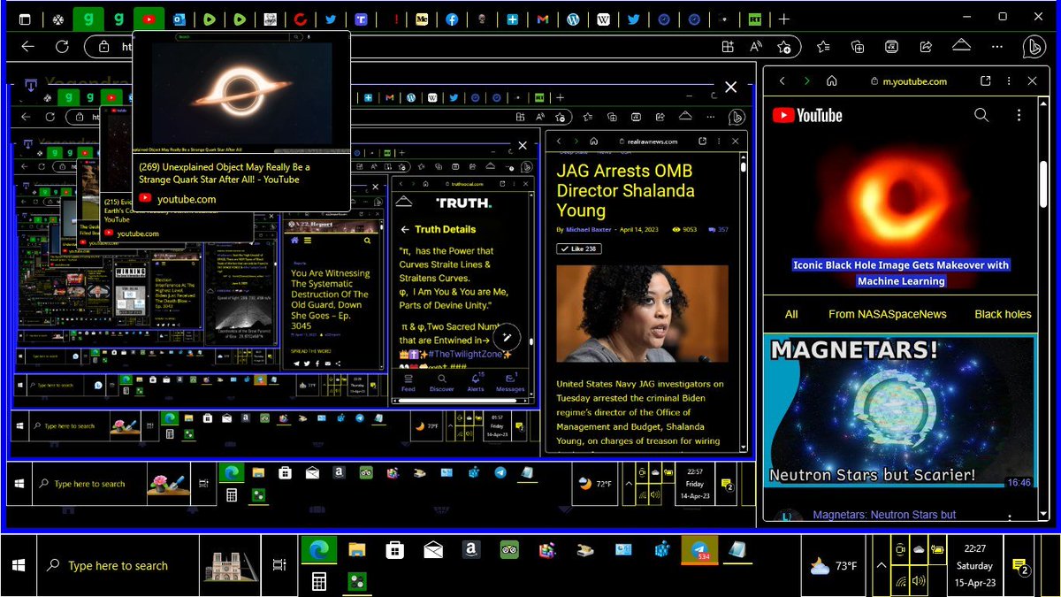The width and height of the screenshot is (1061, 597).
Task: Click the YouTube logo in the sidebar
Action: (x=807, y=115)
